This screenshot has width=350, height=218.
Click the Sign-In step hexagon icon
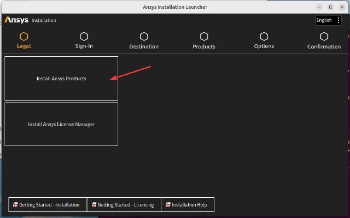(84, 37)
